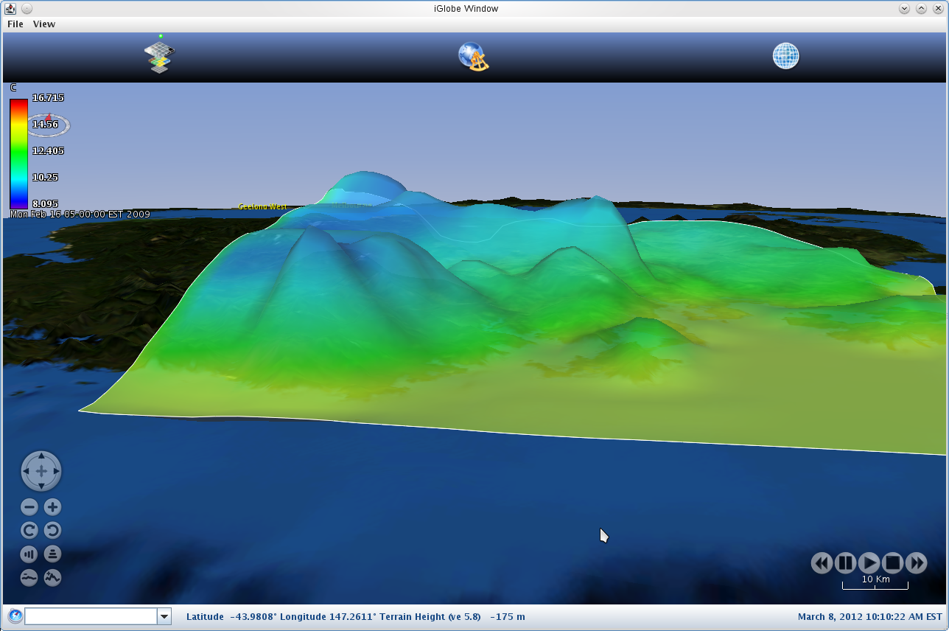Image resolution: width=949 pixels, height=631 pixels.
Task: Open the View menu
Action: 44,24
